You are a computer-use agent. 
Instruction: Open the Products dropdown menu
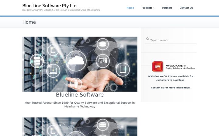(x=148, y=8)
